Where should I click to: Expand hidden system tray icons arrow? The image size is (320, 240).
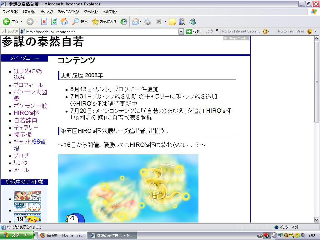[274, 235]
